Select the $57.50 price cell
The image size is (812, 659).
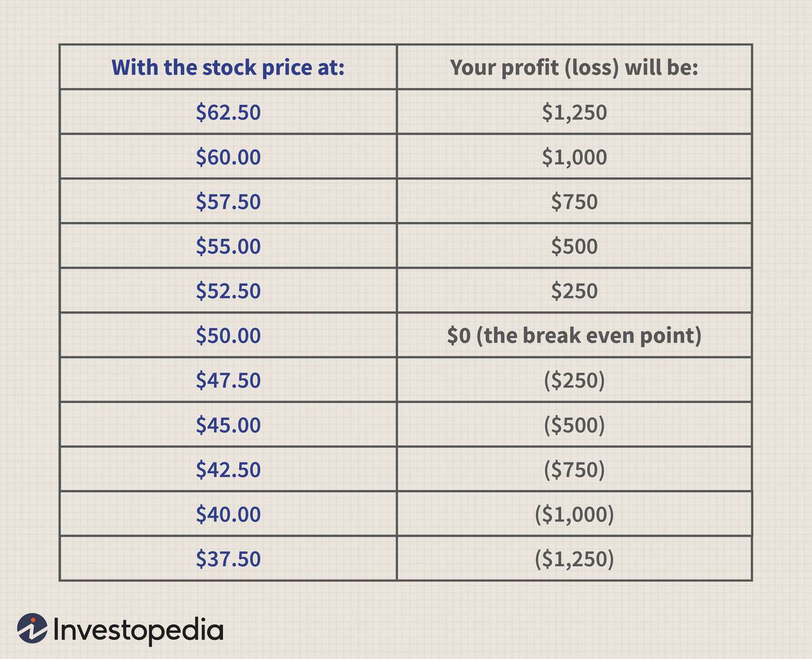click(228, 202)
